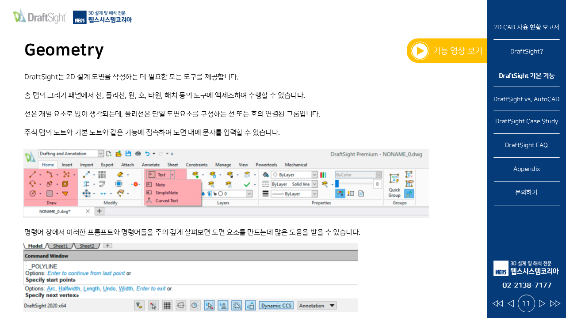The width and height of the screenshot is (566, 318).
Task: Click the Undo arrow icon
Action: (148, 154)
